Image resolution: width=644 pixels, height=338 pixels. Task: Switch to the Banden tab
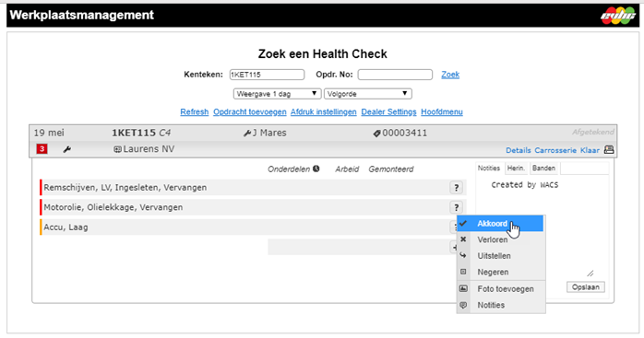pyautogui.click(x=543, y=169)
